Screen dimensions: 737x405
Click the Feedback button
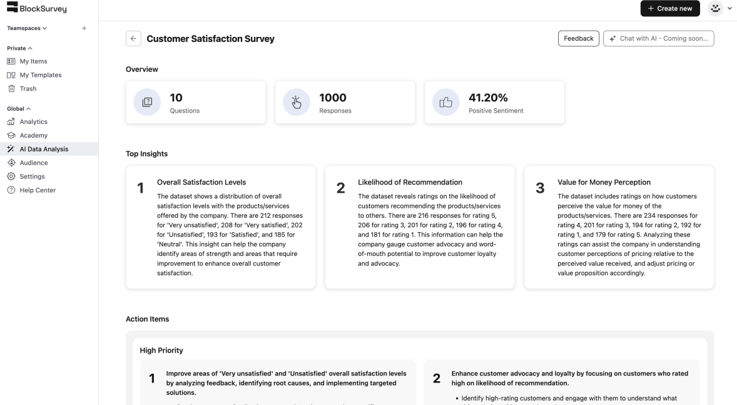[x=578, y=39]
